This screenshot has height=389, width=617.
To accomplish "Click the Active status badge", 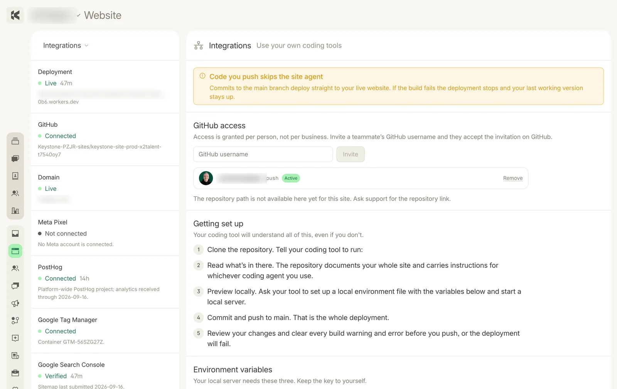I will click(291, 178).
